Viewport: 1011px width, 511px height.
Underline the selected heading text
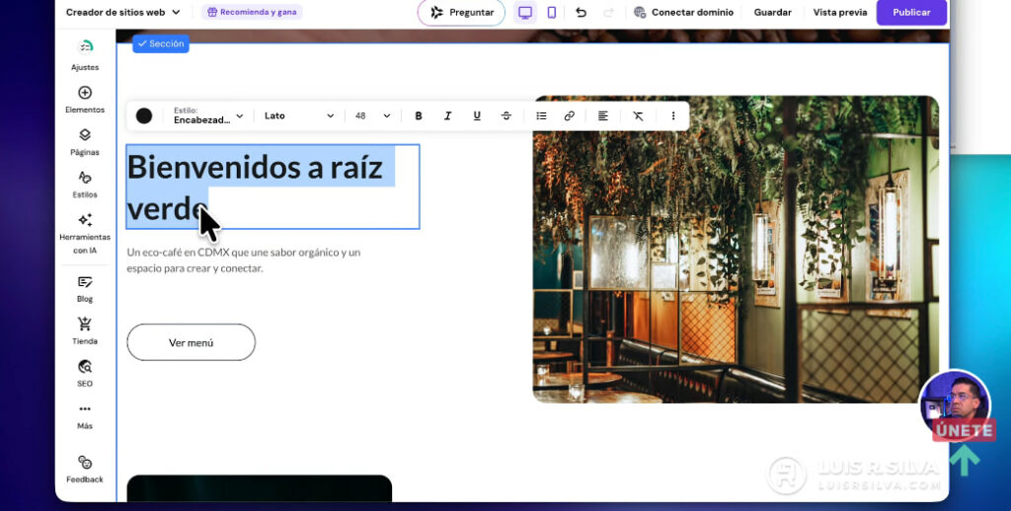(x=477, y=116)
